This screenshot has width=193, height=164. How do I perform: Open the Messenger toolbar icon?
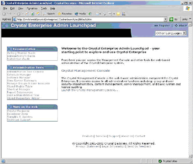pyautogui.click(x=124, y=14)
